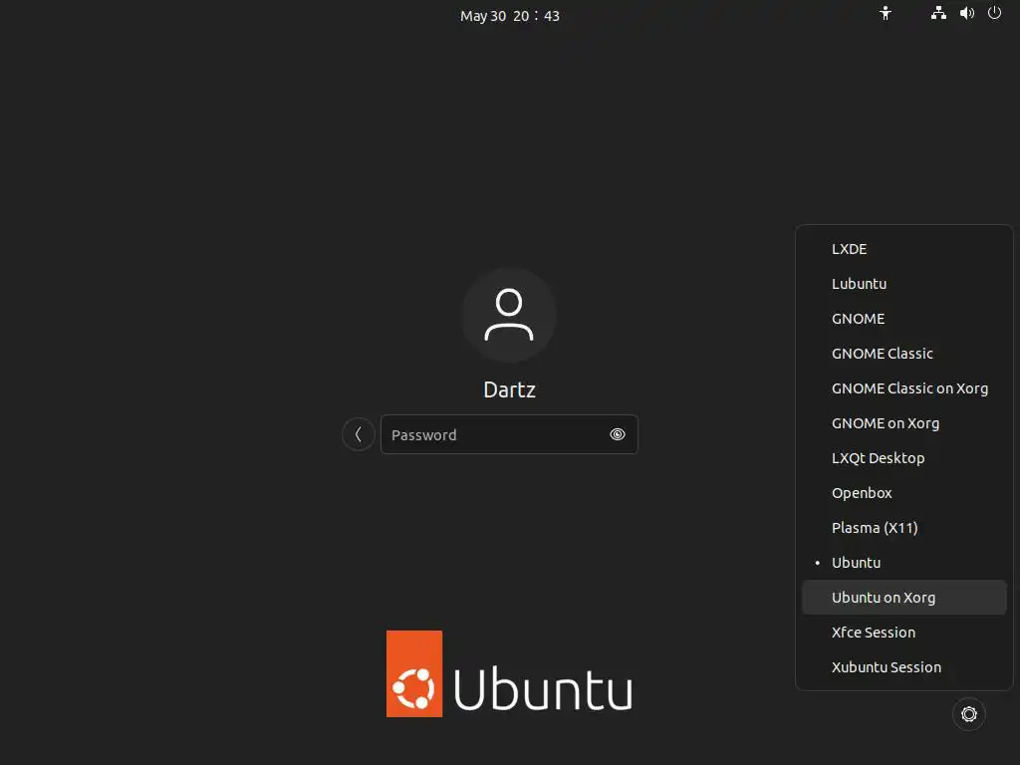Screen dimensions: 1020x765
Task: Pick the GNOME Classic session
Action: point(904,354)
